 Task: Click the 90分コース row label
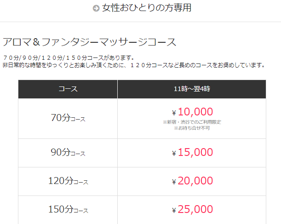pyautogui.click(x=68, y=153)
